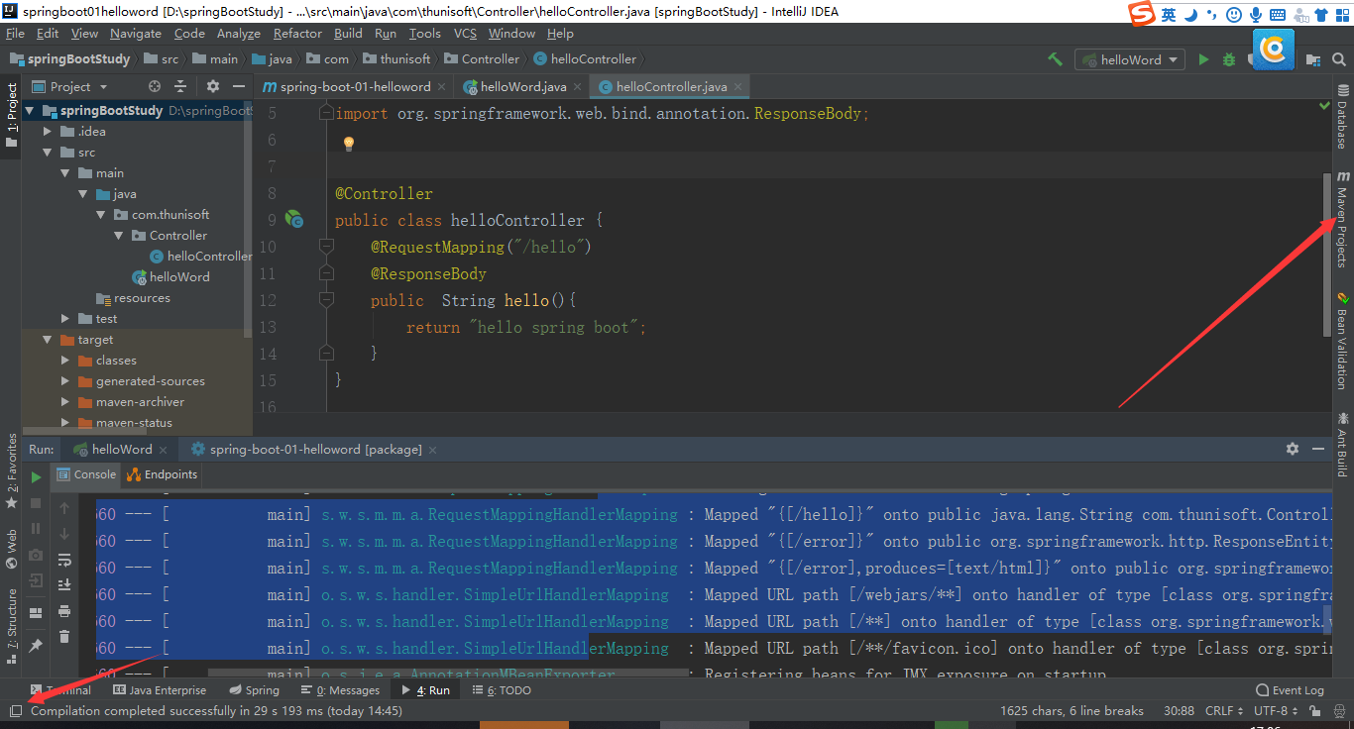Click read-only lock icon in status bar
The width and height of the screenshot is (1354, 729).
click(1315, 711)
